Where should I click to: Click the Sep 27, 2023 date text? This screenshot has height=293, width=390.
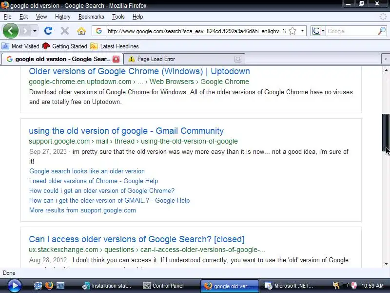click(x=48, y=152)
